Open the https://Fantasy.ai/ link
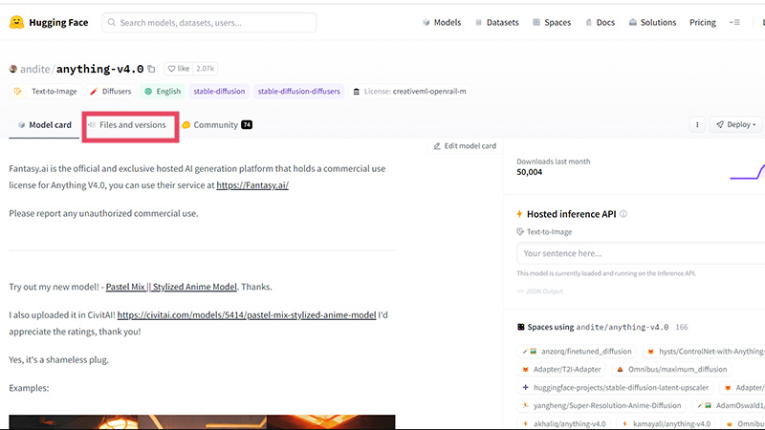765x430 pixels. 252,185
